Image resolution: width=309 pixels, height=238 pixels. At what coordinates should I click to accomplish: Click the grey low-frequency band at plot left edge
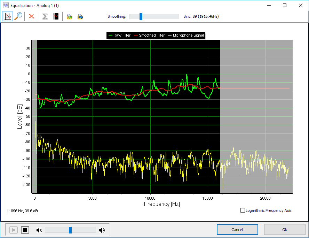[x=35, y=116]
